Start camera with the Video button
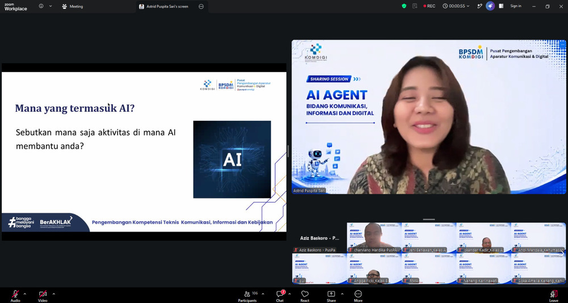The width and height of the screenshot is (568, 303). tap(43, 296)
